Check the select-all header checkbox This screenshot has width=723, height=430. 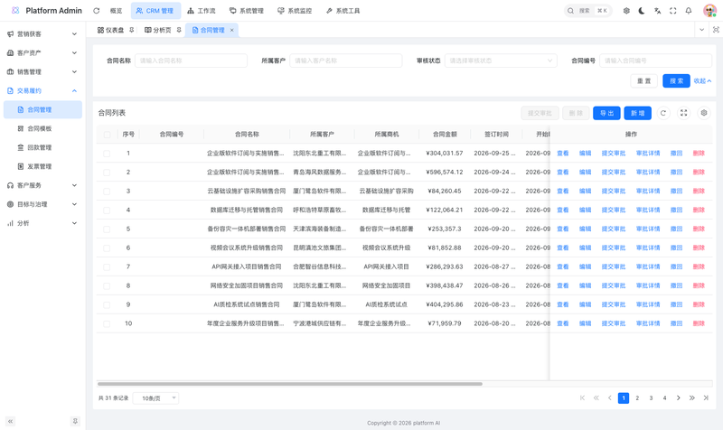[107, 135]
